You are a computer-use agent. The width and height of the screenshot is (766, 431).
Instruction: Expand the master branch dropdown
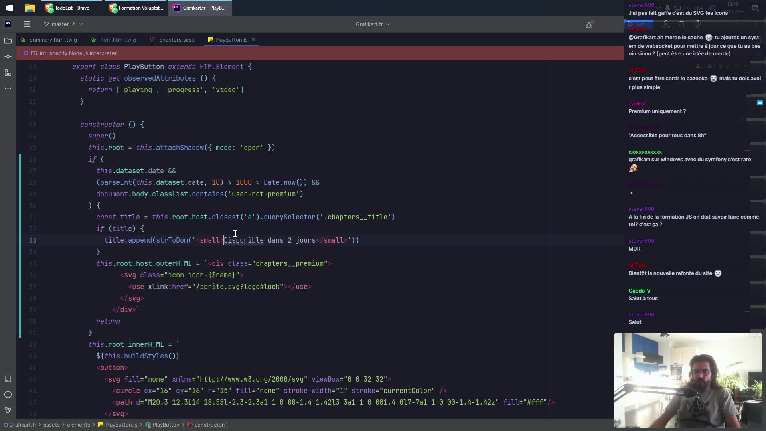[81, 24]
